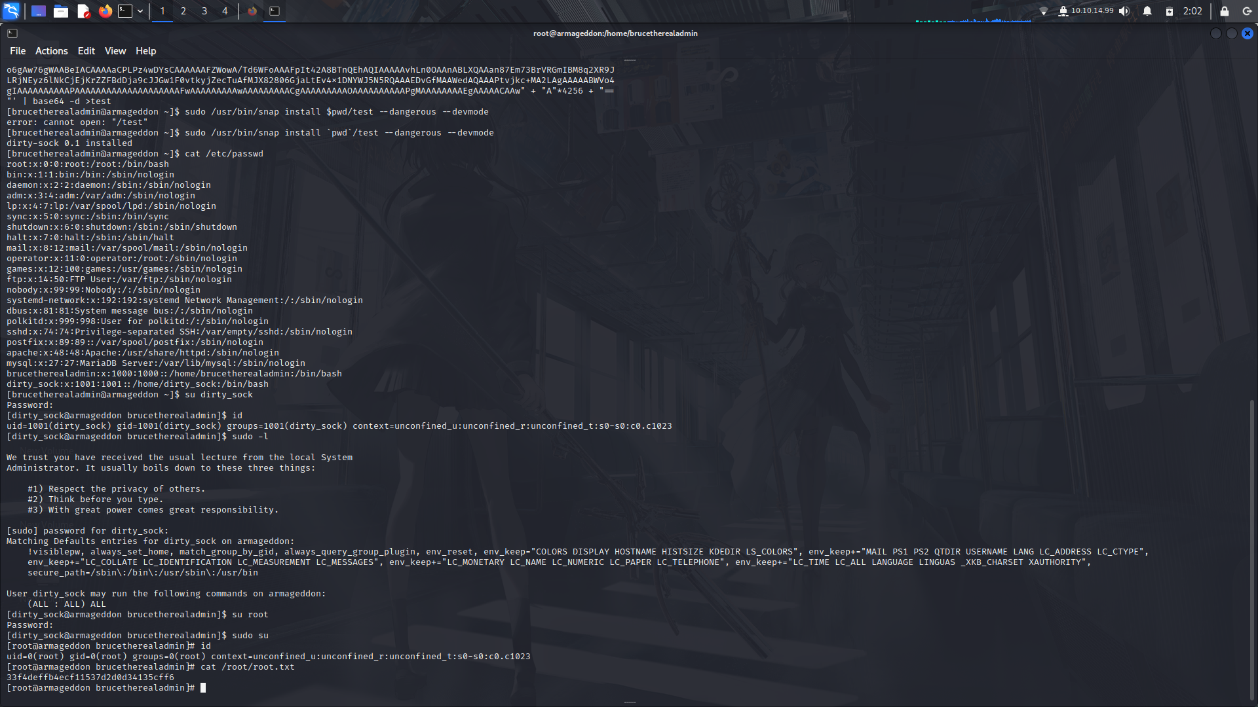Switch to the Firefox window in the taskbar
Screen dimensions: 1258x707
pyautogui.click(x=252, y=11)
